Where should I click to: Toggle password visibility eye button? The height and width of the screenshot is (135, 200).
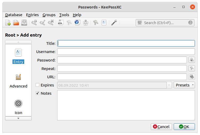point(191,60)
